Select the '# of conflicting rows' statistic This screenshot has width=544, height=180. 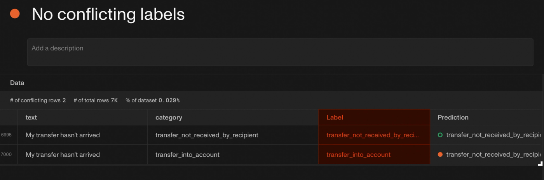pyautogui.click(x=38, y=100)
